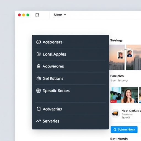Click the Sarsings heading
The height and width of the screenshot is (141, 141).
[x=116, y=40]
